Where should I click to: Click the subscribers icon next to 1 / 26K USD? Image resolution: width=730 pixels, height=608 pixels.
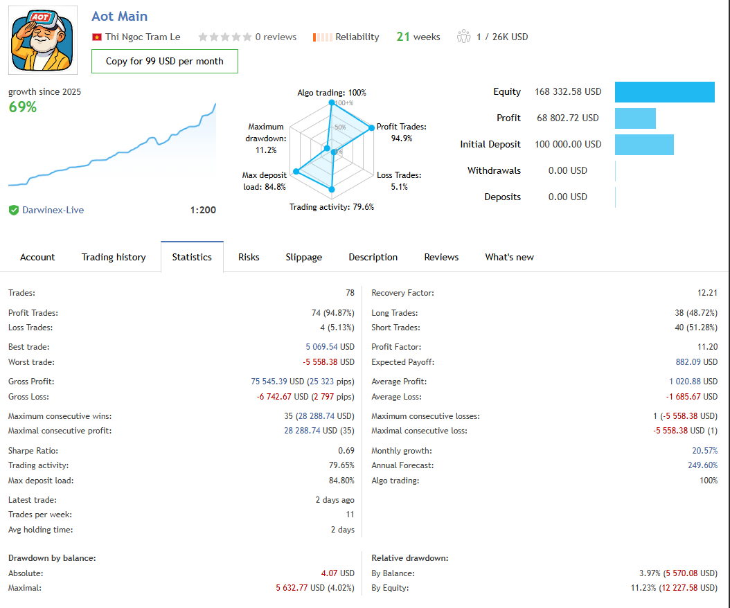click(463, 36)
